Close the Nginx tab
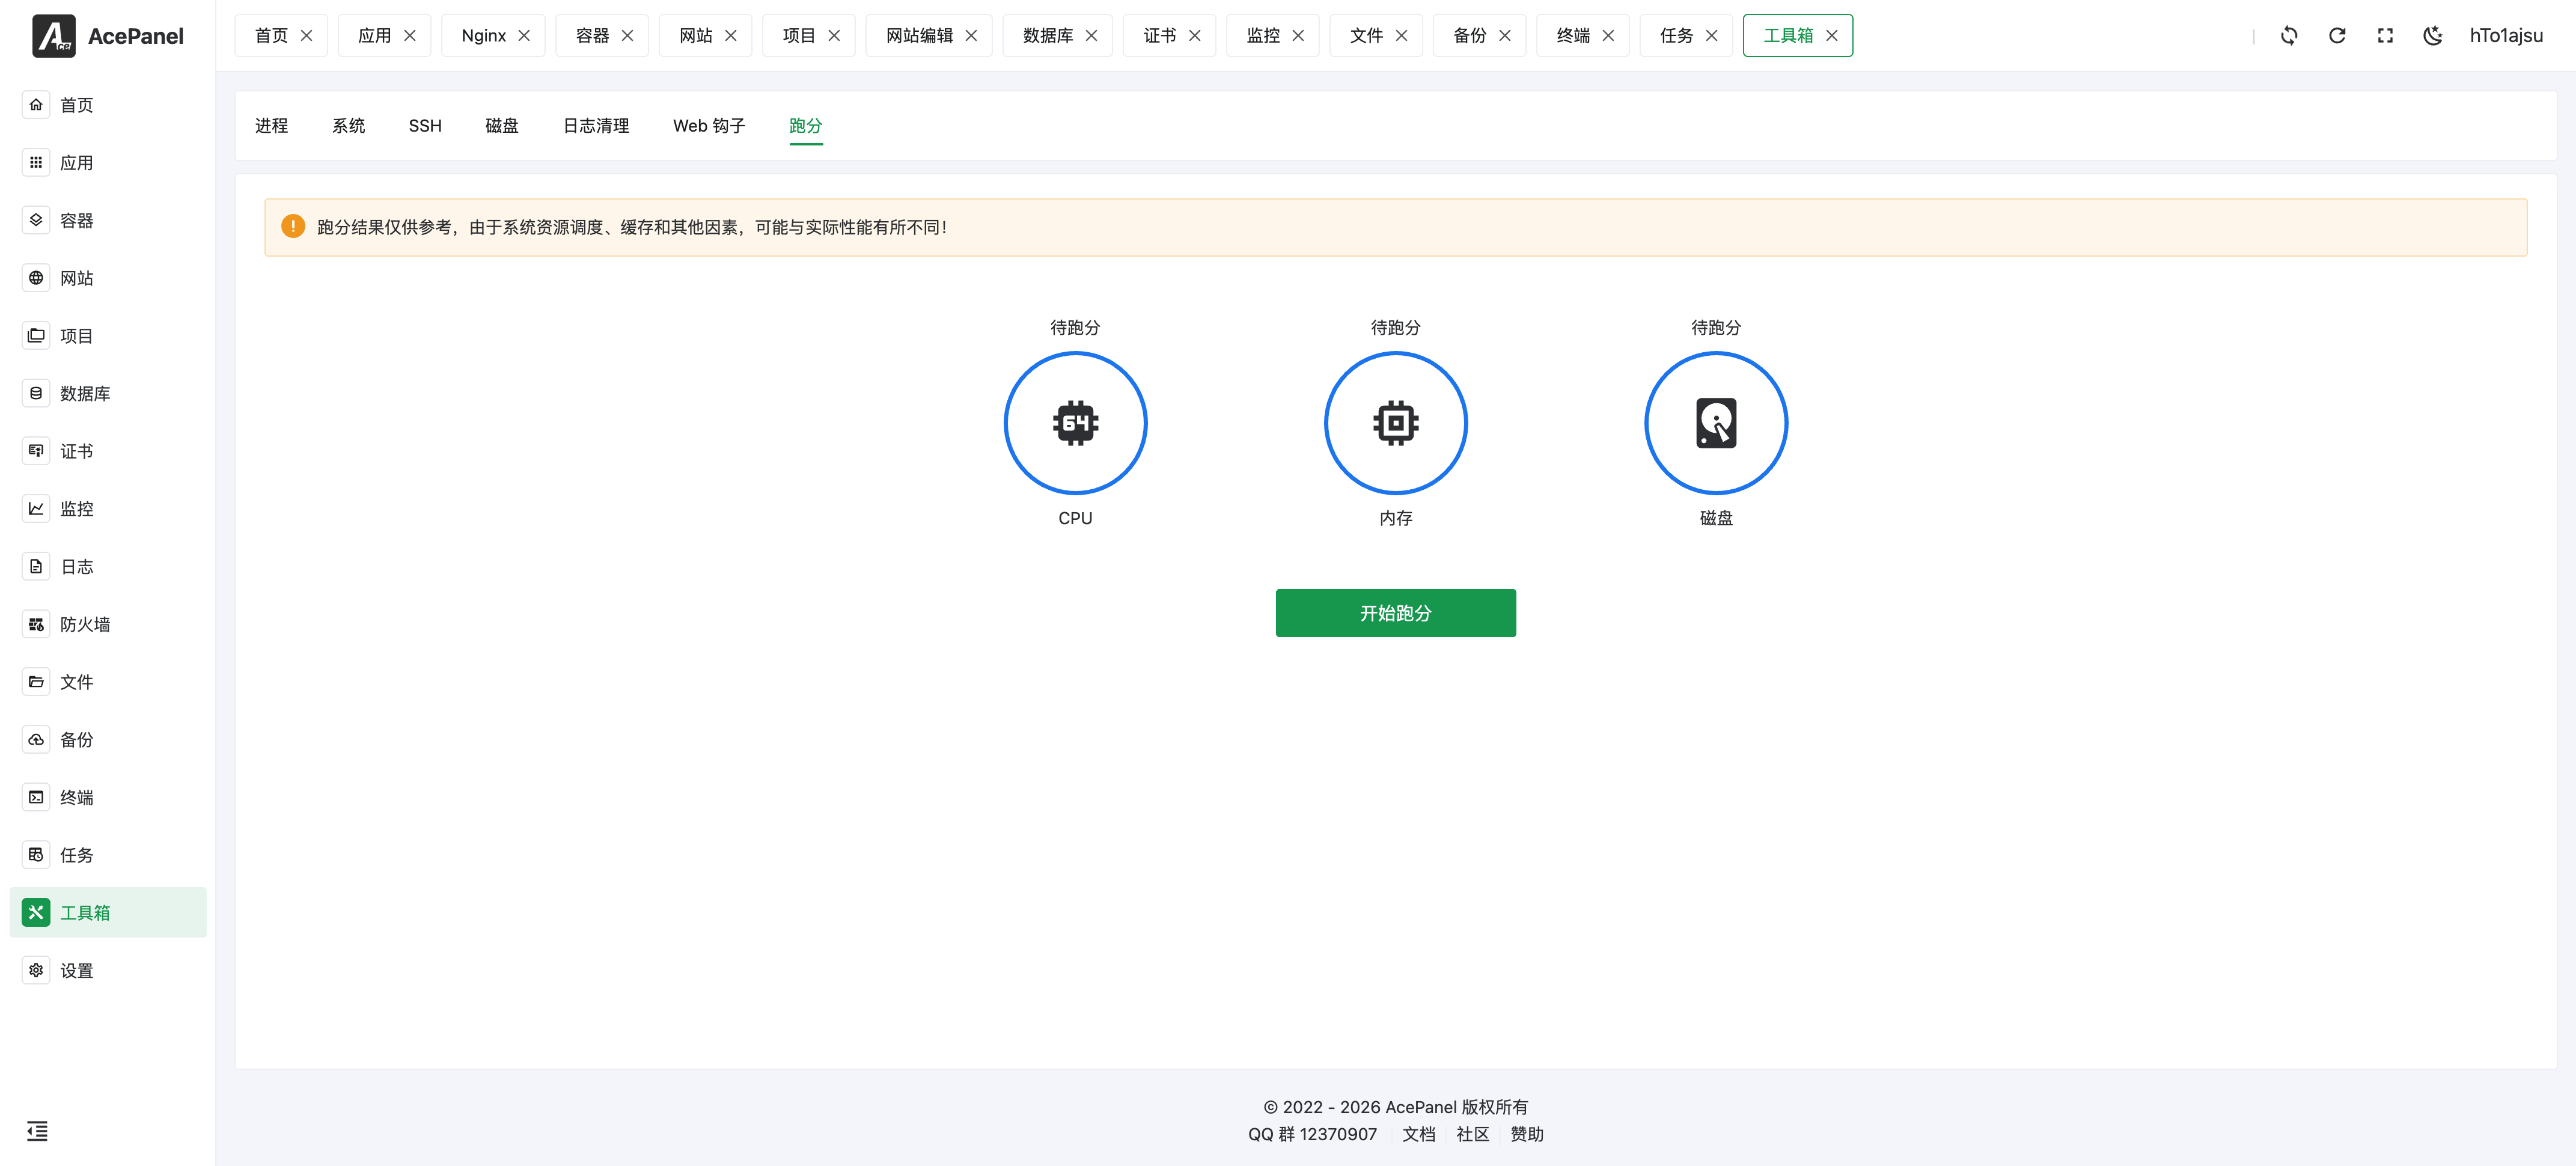This screenshot has height=1166, width=2576. tap(524, 35)
